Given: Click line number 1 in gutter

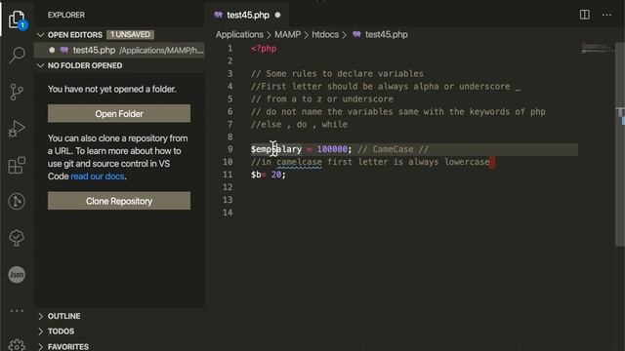Looking at the screenshot, I should tap(230, 49).
